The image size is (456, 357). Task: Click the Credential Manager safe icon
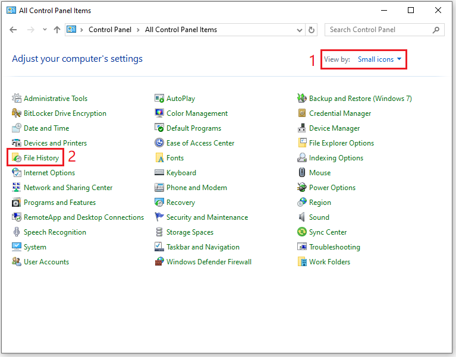point(302,113)
